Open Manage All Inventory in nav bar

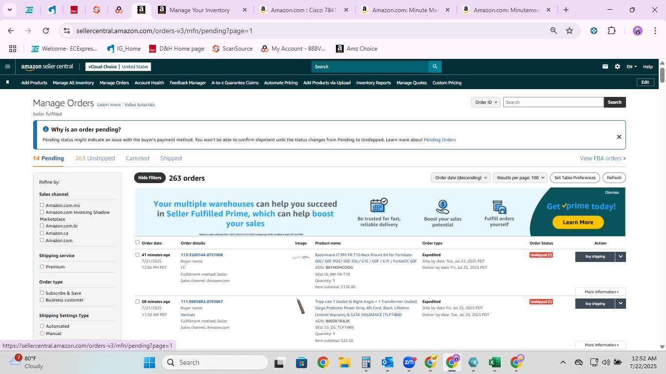click(73, 83)
